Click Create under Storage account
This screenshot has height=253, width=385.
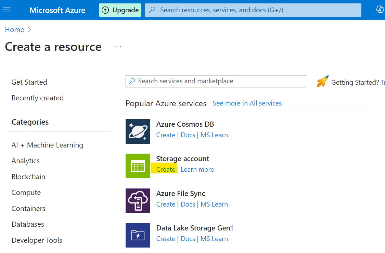(166, 169)
